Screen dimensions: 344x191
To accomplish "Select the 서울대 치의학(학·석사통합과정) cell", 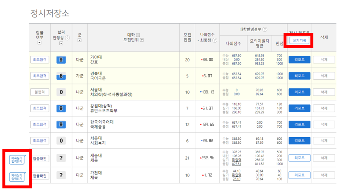I will pos(133,92).
